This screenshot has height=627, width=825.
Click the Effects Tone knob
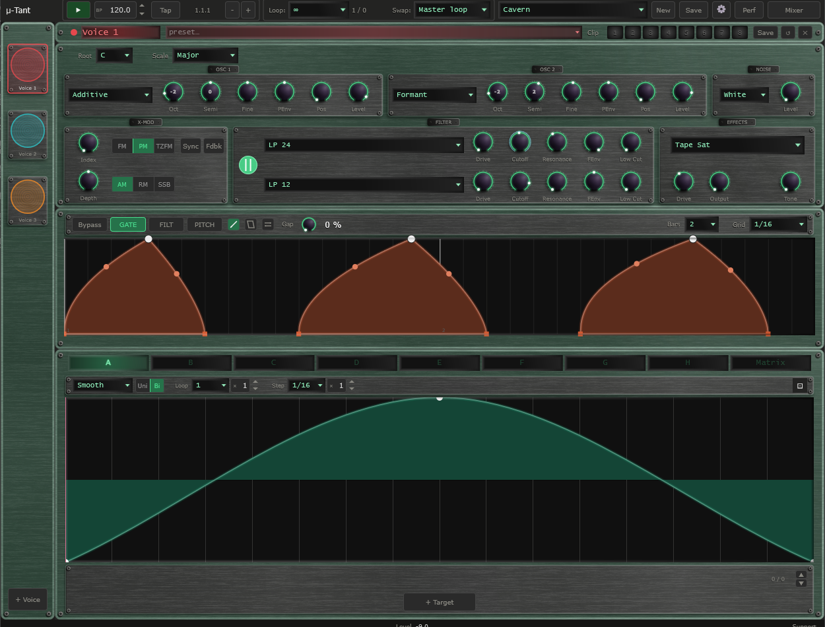point(790,181)
